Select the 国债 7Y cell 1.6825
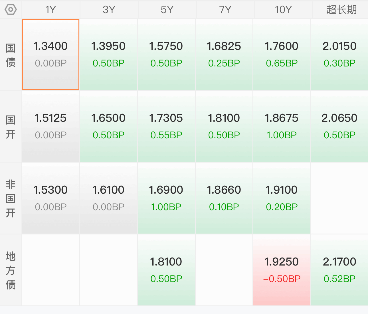Screen dimensions: 368x314 [x=224, y=54]
